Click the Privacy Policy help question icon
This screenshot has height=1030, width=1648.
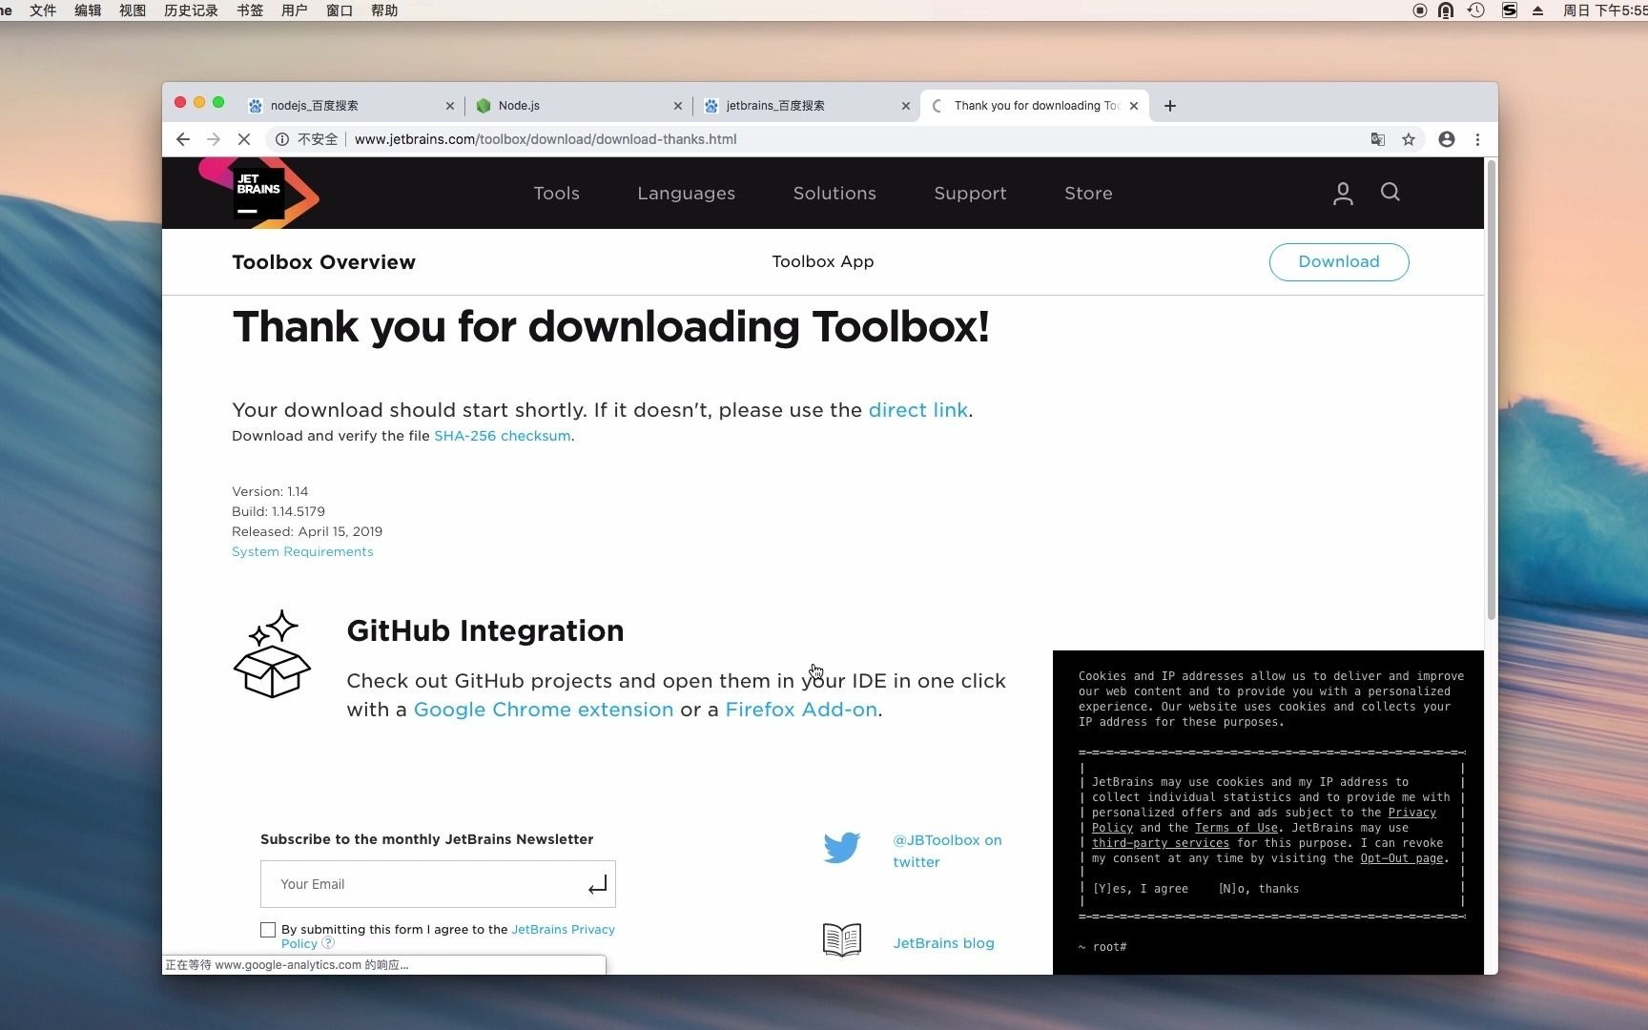(x=328, y=943)
